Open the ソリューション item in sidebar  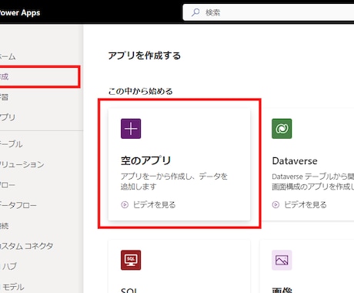coord(22,164)
